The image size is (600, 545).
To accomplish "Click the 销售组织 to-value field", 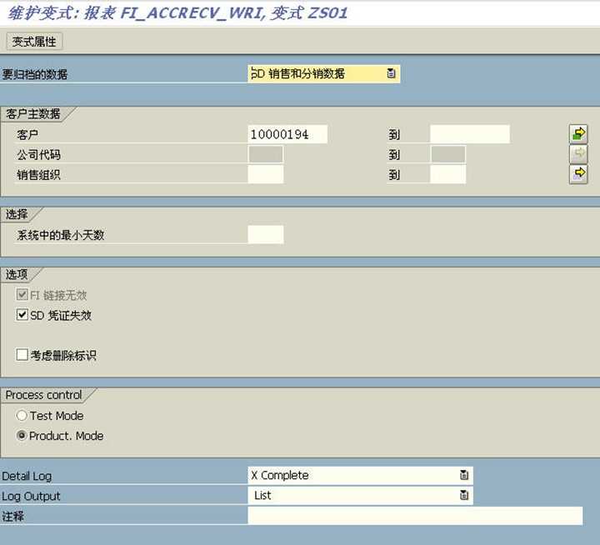I will [x=448, y=174].
